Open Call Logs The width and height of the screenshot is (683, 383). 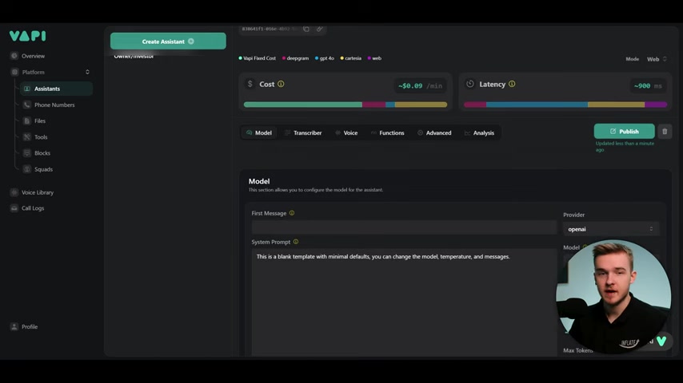click(33, 208)
